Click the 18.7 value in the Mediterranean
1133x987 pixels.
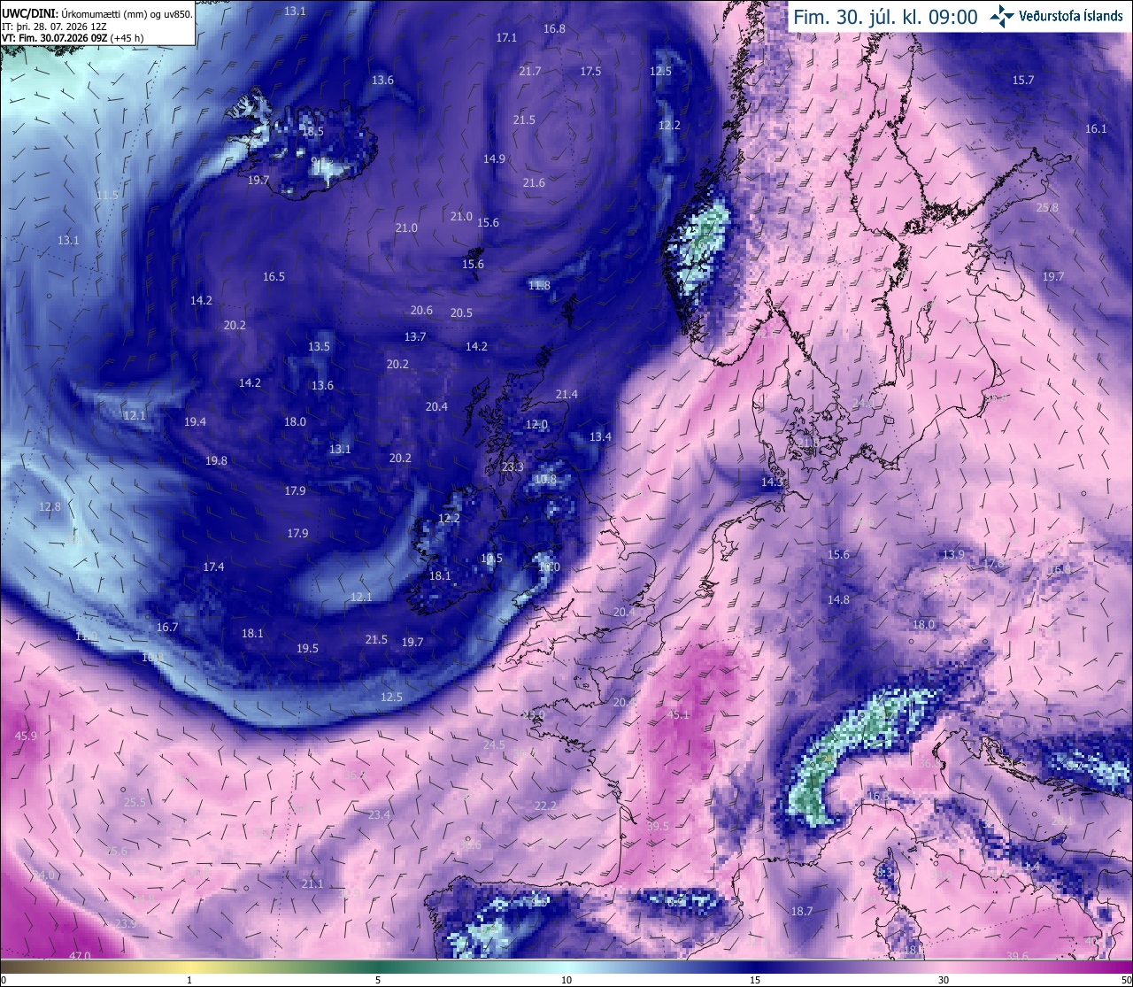coord(802,911)
